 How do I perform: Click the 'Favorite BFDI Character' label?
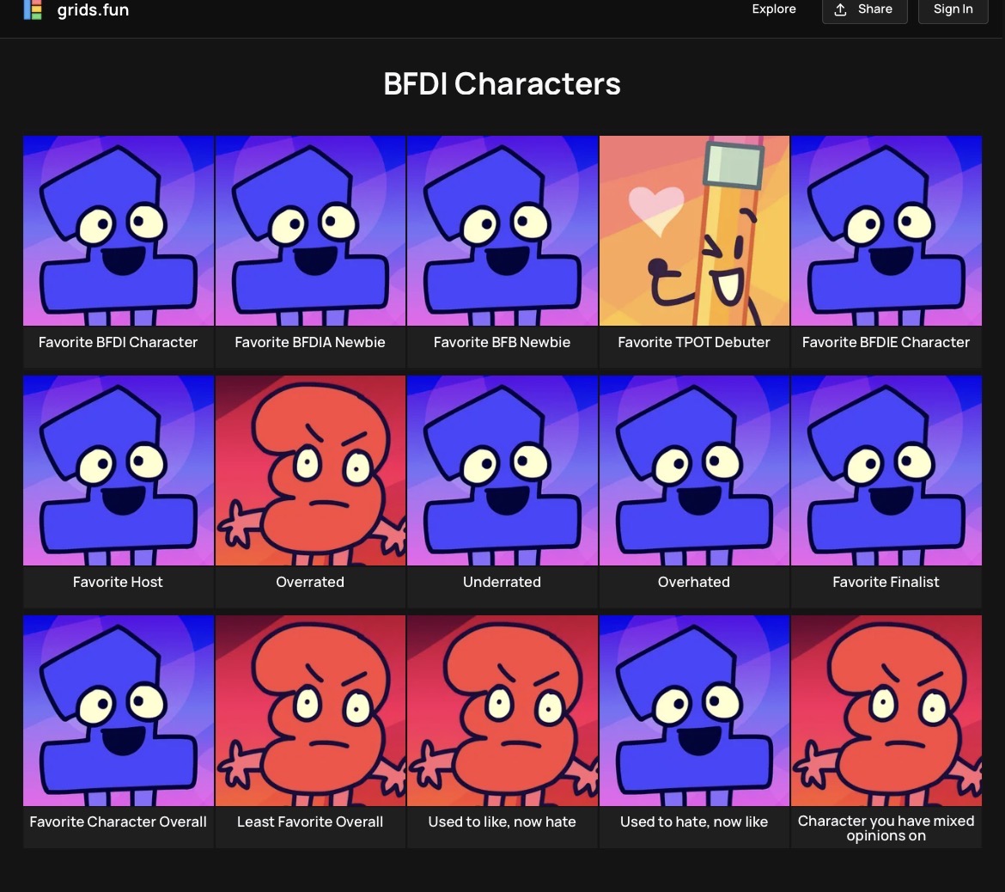(x=118, y=342)
